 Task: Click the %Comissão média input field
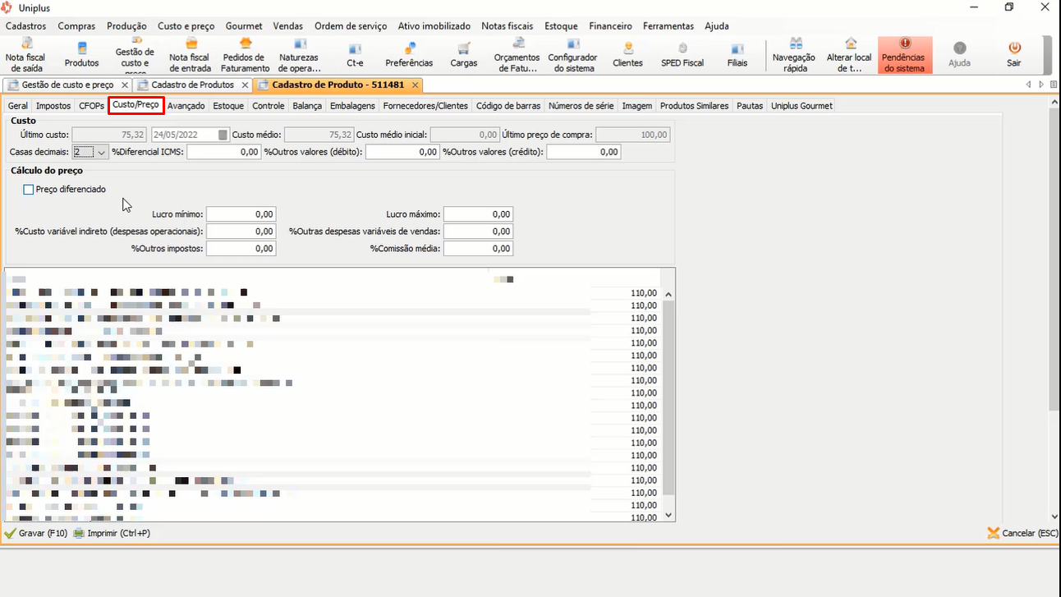point(479,248)
